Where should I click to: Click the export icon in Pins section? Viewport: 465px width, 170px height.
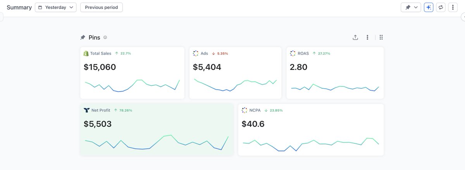[x=355, y=37]
